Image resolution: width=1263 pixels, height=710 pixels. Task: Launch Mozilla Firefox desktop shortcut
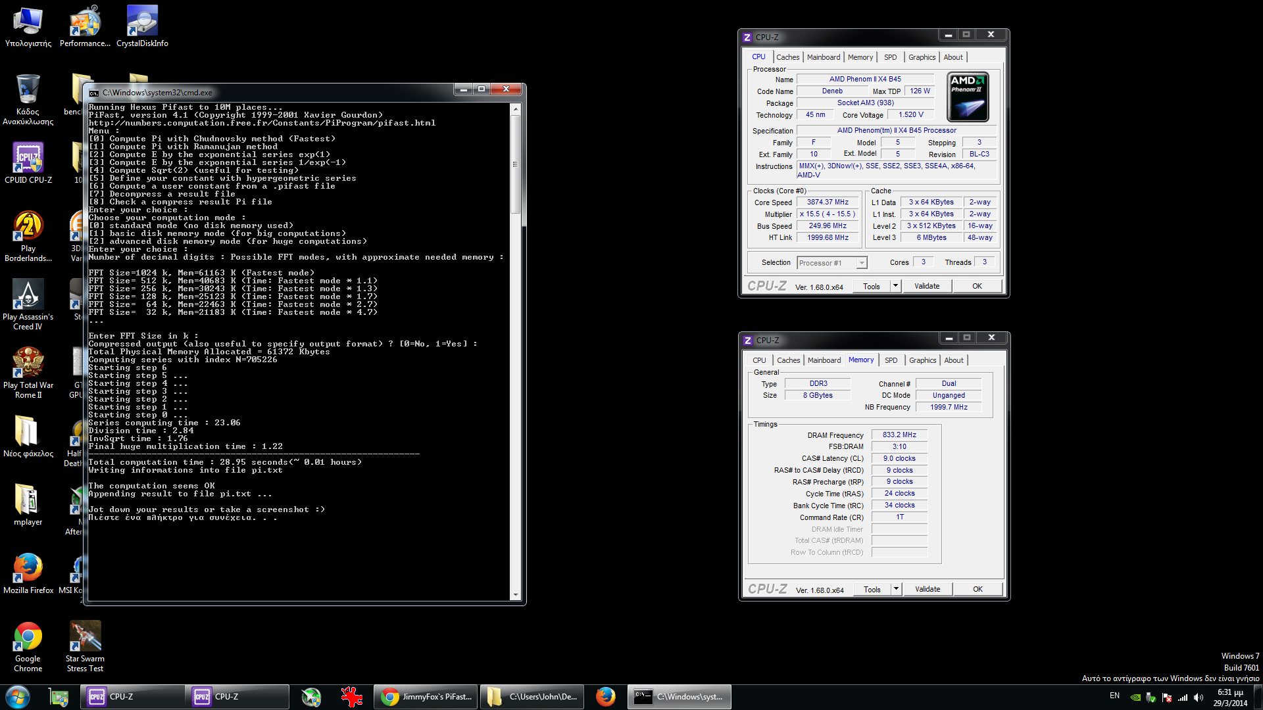(x=28, y=573)
